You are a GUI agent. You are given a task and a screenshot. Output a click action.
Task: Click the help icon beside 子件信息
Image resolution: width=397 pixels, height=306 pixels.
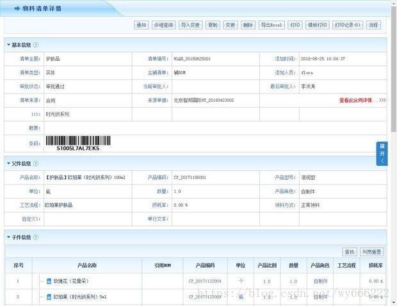pos(36,237)
